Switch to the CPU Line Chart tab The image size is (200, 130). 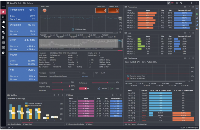click(x=142, y=124)
